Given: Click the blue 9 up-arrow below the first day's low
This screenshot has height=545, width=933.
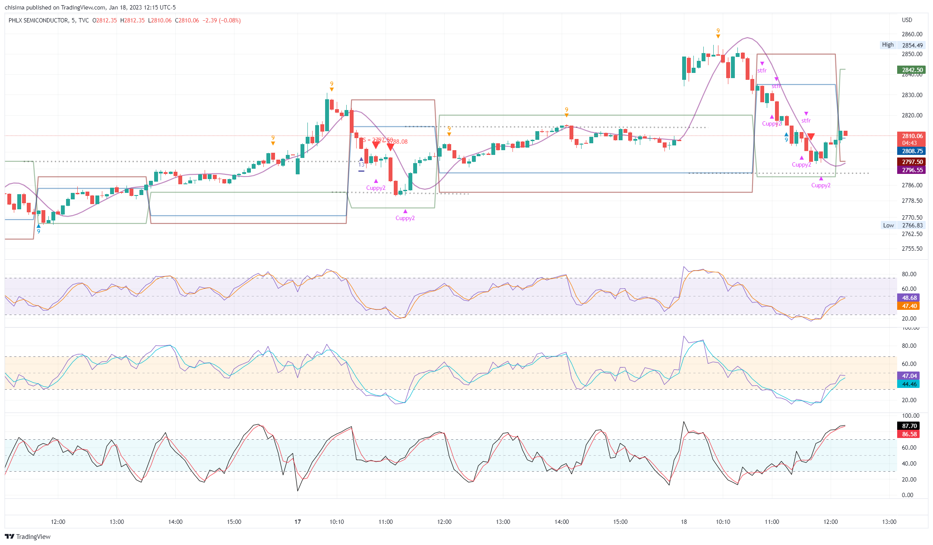Looking at the screenshot, I should coord(38,226).
